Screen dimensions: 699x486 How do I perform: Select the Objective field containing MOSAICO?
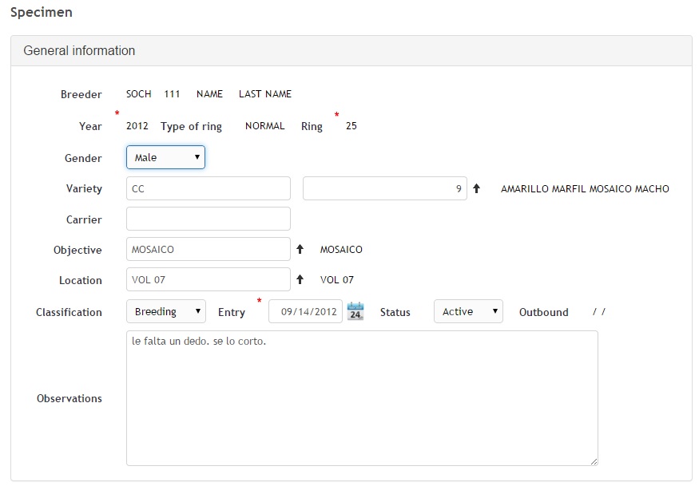(x=208, y=249)
